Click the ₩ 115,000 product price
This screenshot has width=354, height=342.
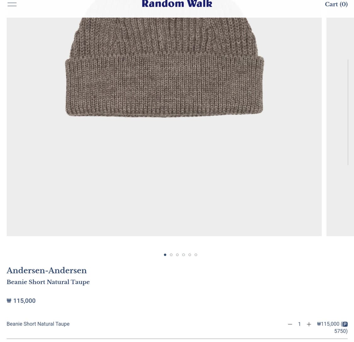point(21,301)
